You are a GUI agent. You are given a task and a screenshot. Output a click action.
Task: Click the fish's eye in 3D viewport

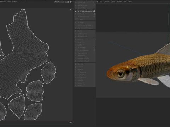[x=120, y=74]
